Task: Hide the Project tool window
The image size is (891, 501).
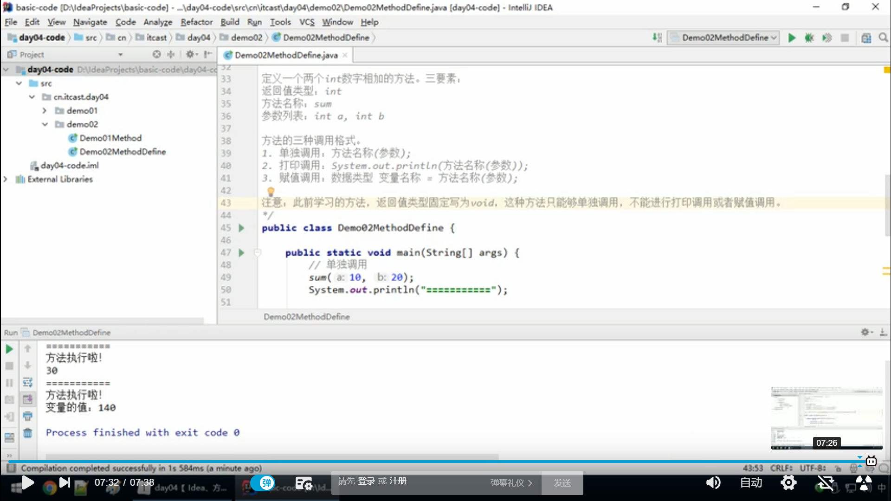Action: pyautogui.click(x=207, y=54)
